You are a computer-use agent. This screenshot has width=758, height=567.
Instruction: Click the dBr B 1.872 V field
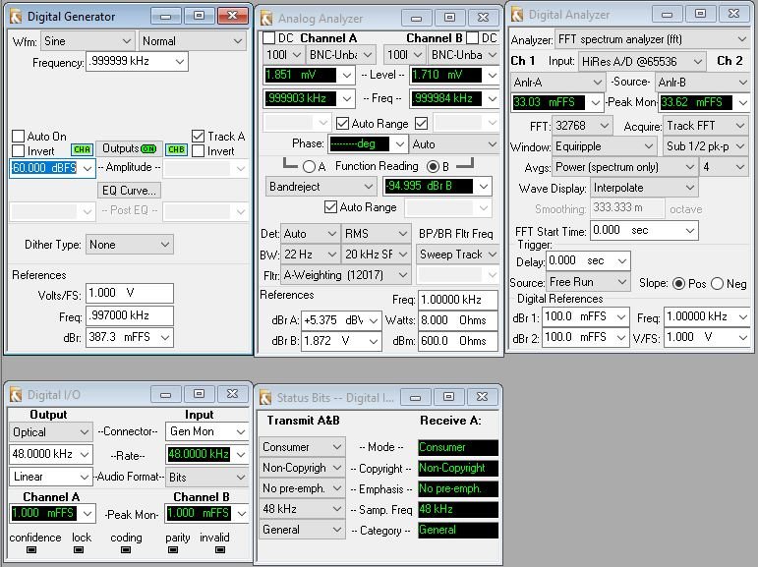click(x=341, y=341)
